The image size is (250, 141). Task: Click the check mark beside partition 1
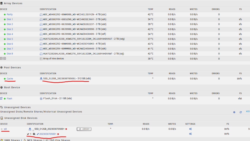(x=28, y=134)
